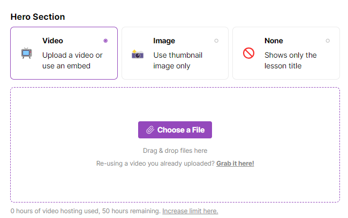Click the video hosting hours usage text

(x=86, y=211)
